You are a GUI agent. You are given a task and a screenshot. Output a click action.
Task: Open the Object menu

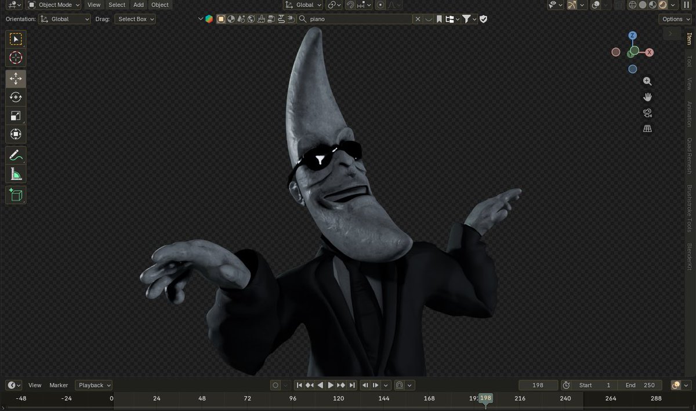tap(160, 5)
